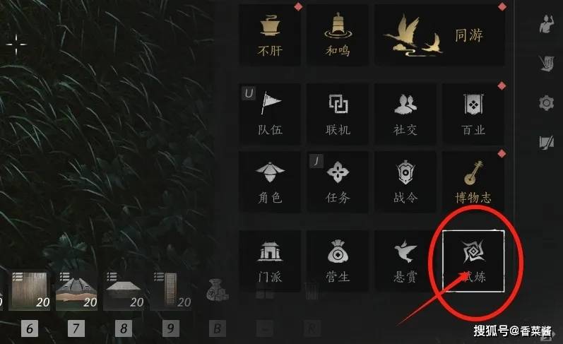The width and height of the screenshot is (563, 344).
Task: Open the 营生 money bag menu
Action: pyautogui.click(x=338, y=261)
